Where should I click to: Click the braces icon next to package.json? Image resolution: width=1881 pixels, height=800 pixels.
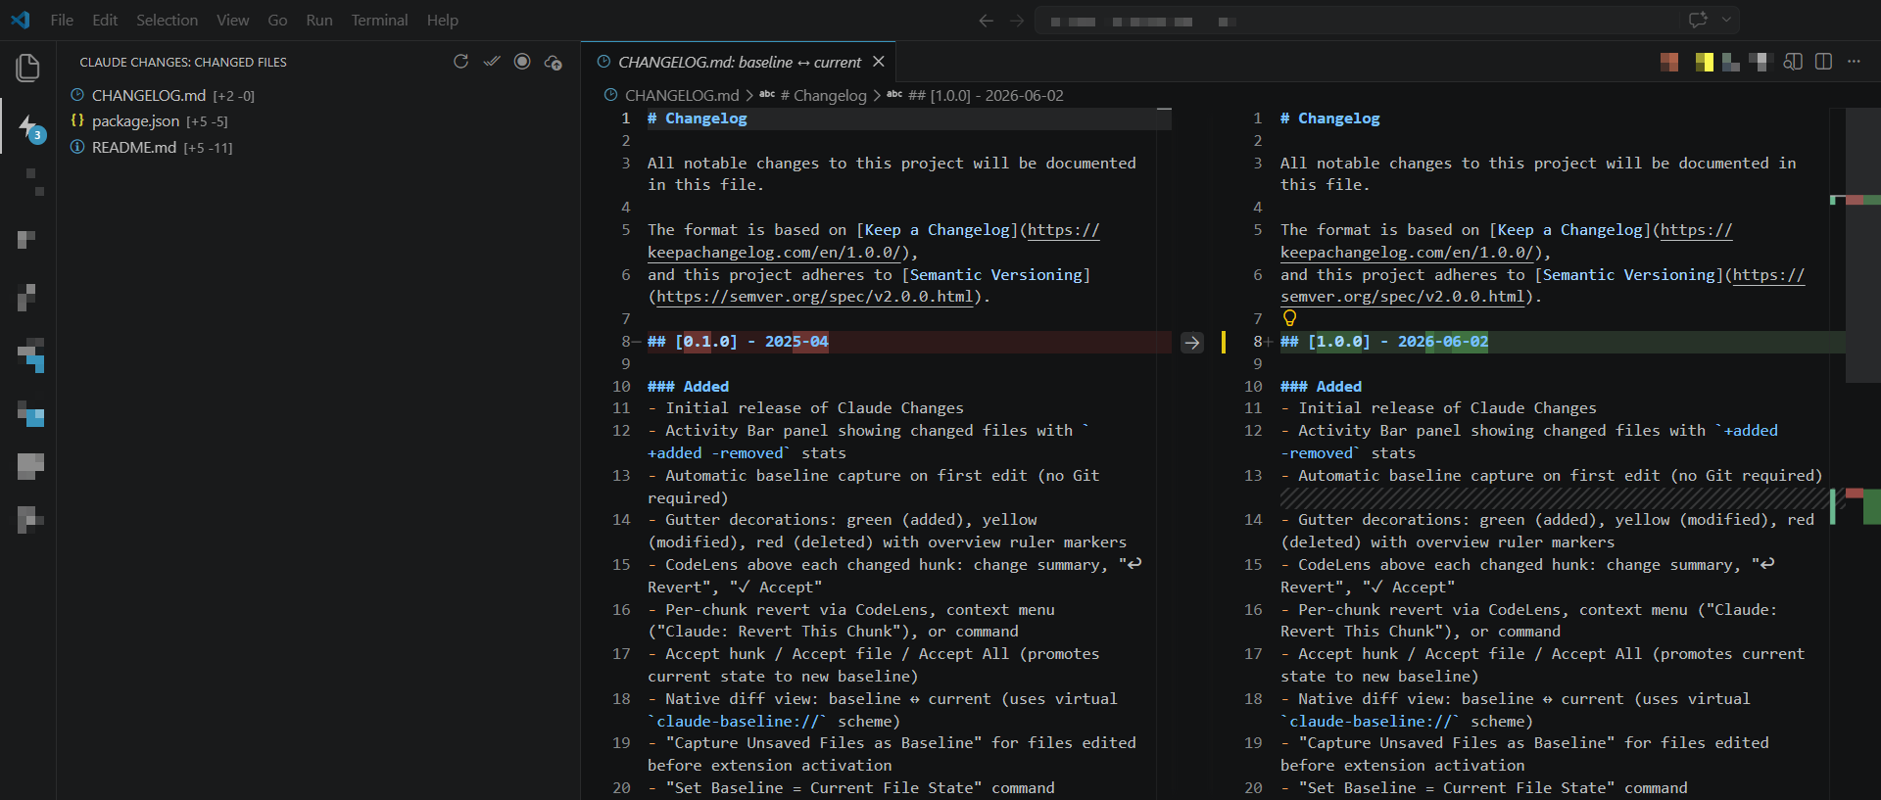77,120
